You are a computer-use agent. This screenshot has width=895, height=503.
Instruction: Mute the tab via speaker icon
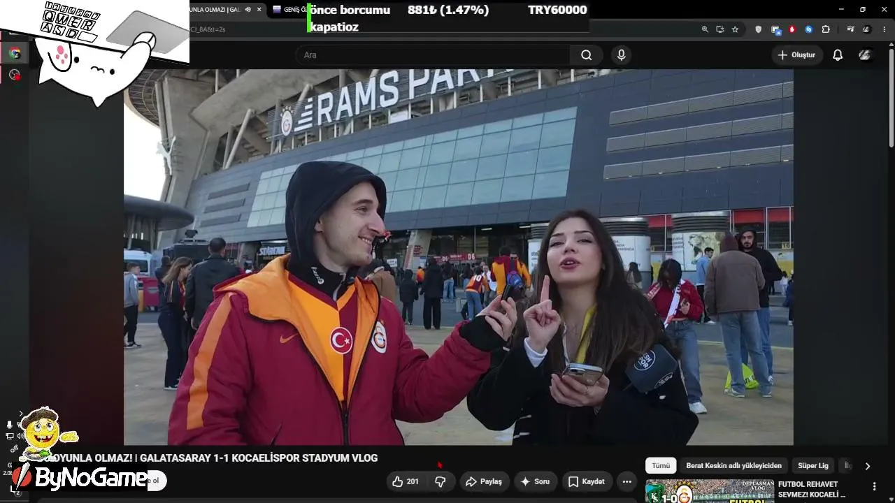click(248, 10)
